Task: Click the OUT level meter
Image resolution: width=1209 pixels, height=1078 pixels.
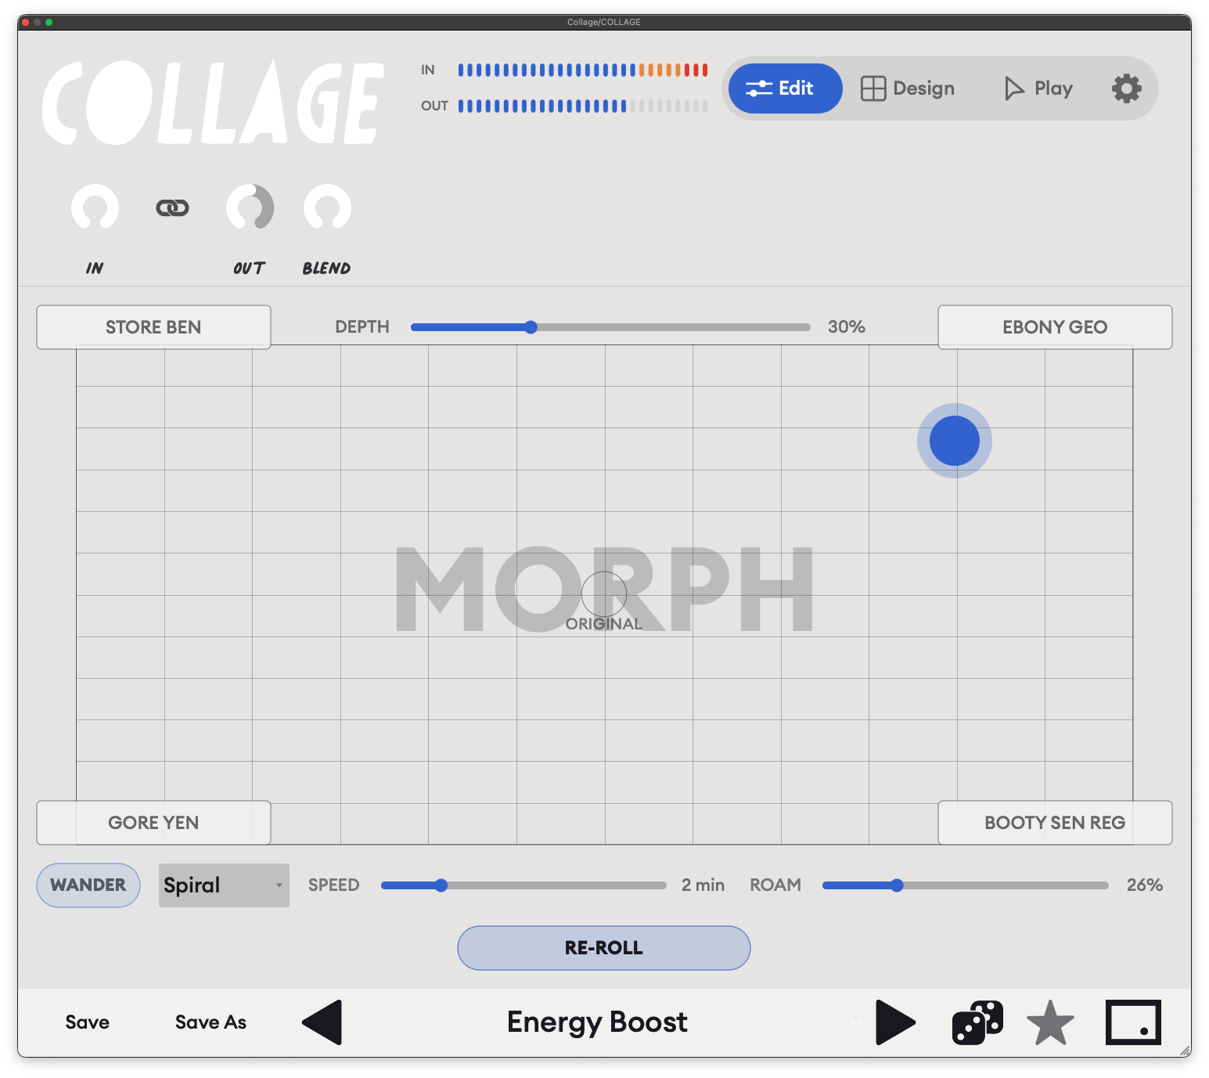Action: (x=583, y=106)
